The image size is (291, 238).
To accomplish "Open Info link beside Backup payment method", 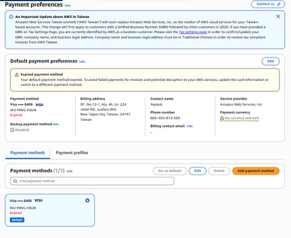I will coord(55,124).
